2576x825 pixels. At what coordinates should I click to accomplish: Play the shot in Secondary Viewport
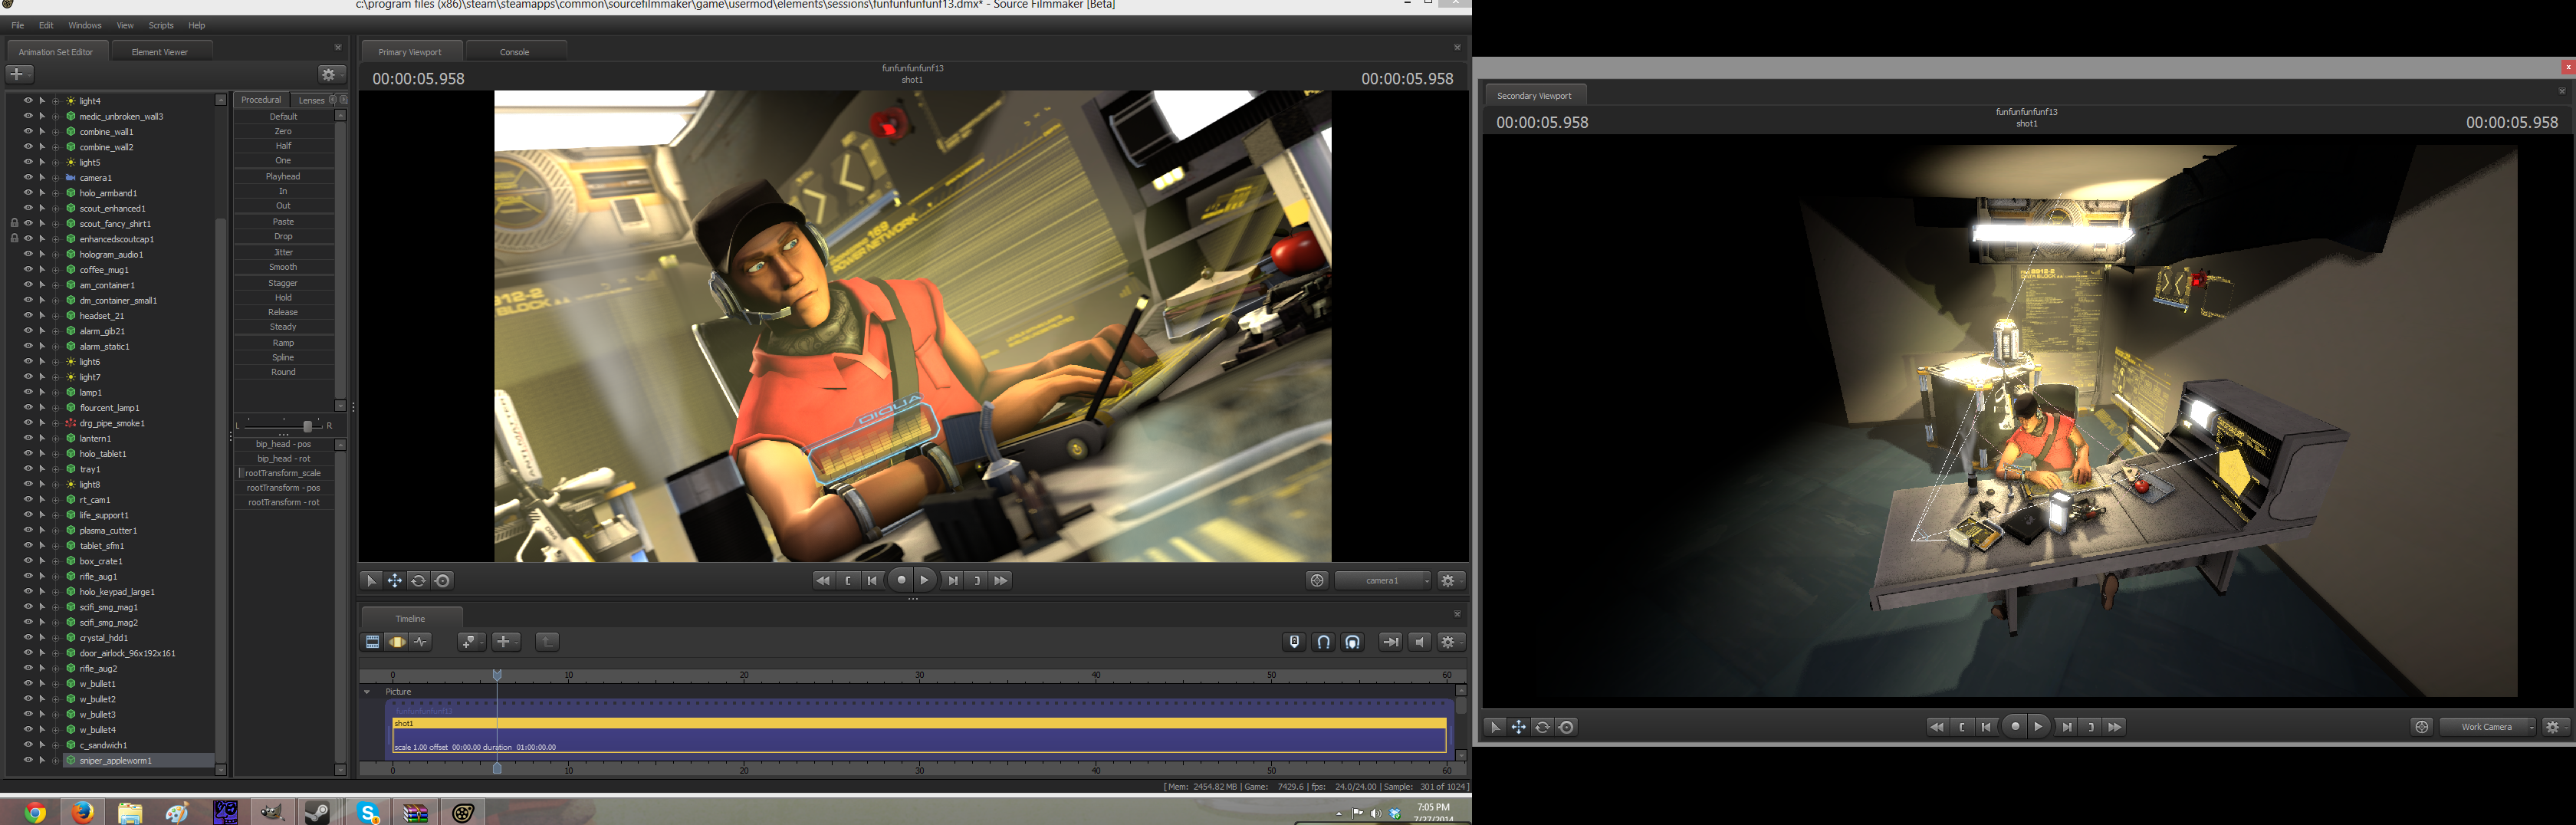point(2039,727)
